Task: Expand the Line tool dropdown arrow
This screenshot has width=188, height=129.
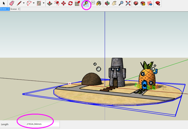Action: (x=24, y=3)
